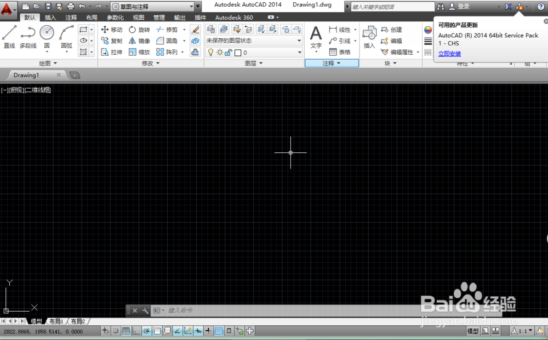
Task: Click the Edit block (编辑) button
Action: 391,41
